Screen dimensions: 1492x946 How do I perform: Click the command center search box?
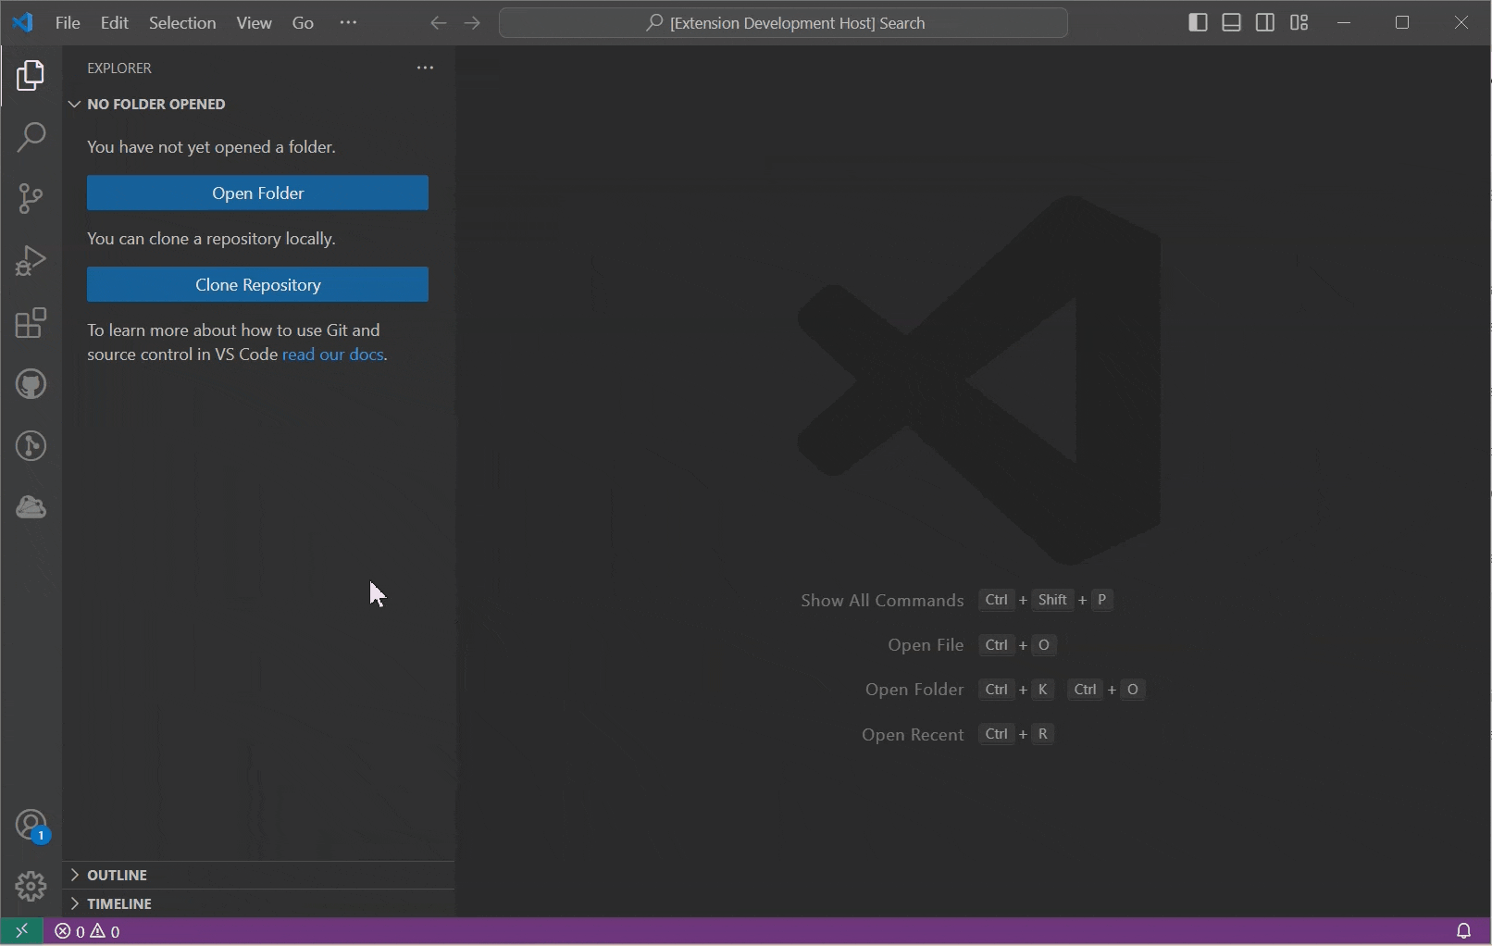tap(783, 23)
